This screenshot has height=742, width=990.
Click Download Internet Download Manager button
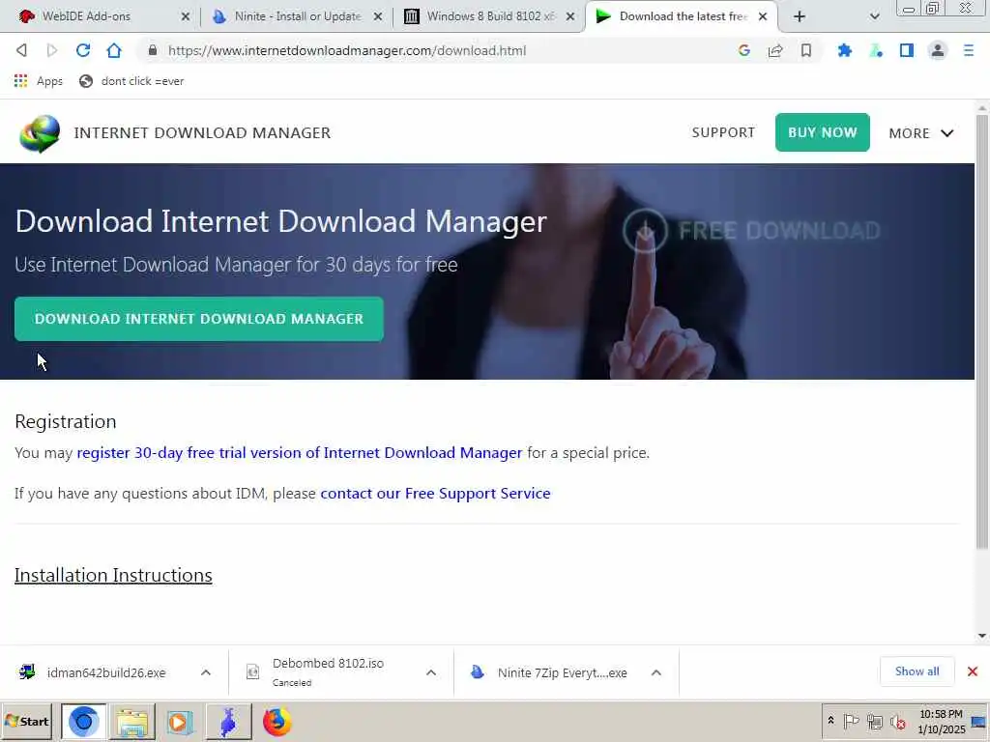[x=199, y=319]
